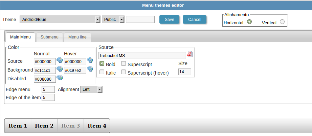Image resolution: width=312 pixels, height=136 pixels.
Task: Click disabled Item 3 in the preview
Action: (71, 126)
